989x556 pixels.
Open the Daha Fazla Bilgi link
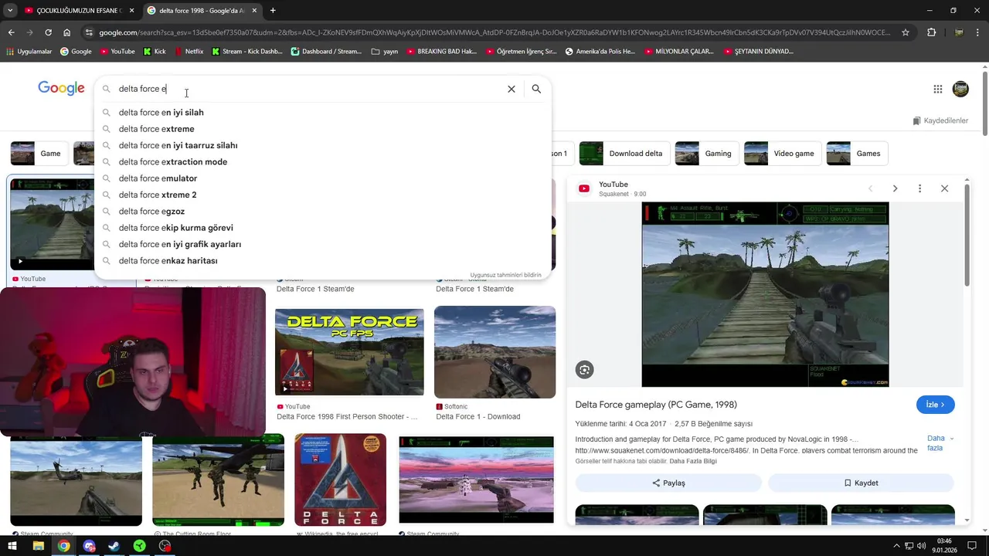click(x=693, y=461)
